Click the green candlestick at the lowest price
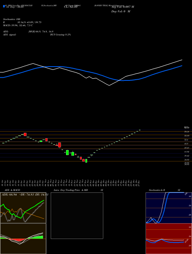 [x=86, y=161]
